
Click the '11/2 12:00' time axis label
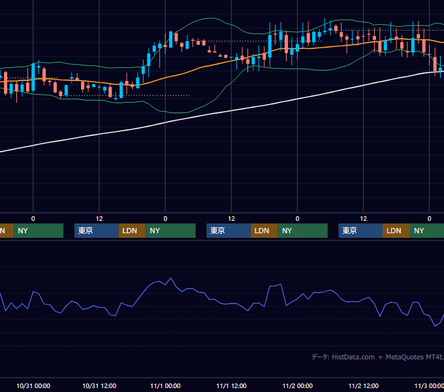point(363,385)
